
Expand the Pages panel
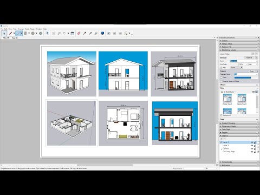coord(239,132)
